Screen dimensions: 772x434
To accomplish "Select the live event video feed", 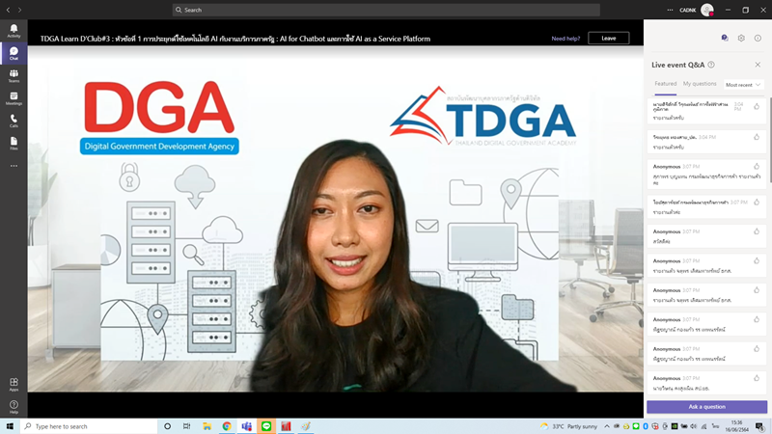I will coord(335,219).
